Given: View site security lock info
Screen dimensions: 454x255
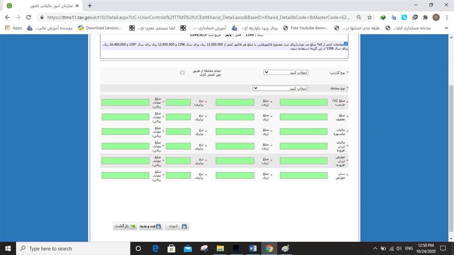Looking at the screenshot, I should point(42,17).
